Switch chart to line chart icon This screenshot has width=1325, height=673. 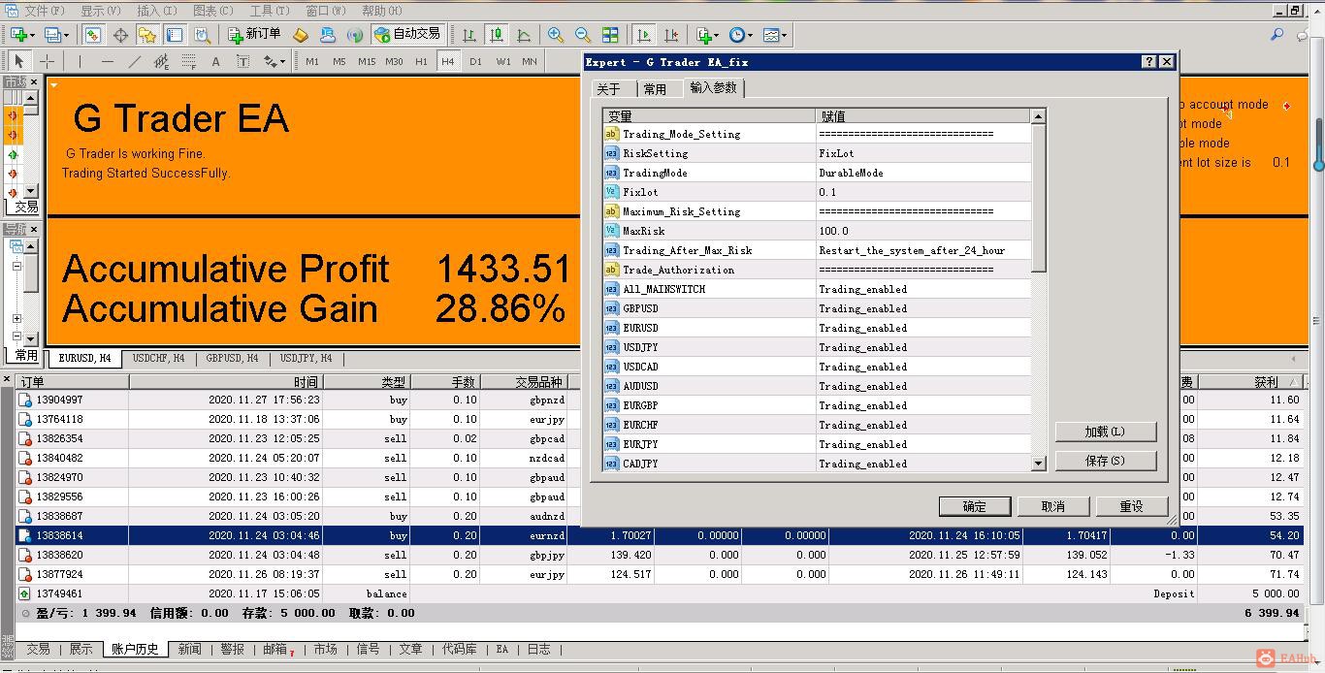tap(524, 35)
